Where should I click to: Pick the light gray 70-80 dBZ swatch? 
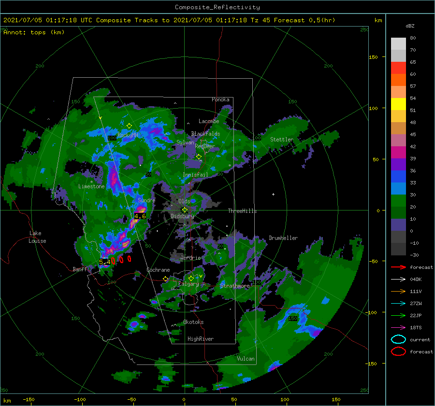click(x=398, y=44)
